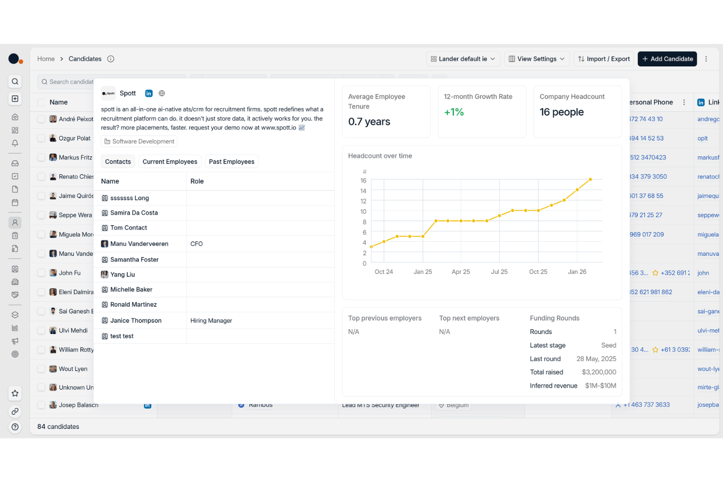This screenshot has width=723, height=482.
Task: Open Janice Thompson contact row
Action: [x=214, y=321]
